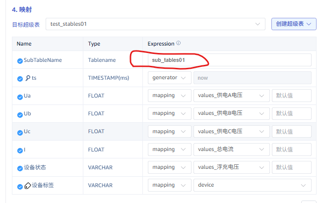This screenshot has width=322, height=203.
Task: Open the device dropdown for 设备标签
Action: pos(252,185)
